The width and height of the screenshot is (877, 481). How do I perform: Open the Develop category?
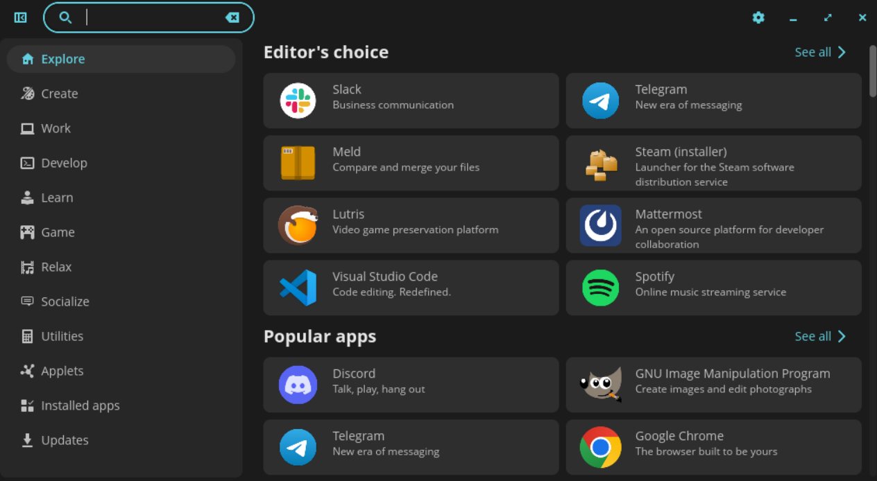tap(64, 163)
